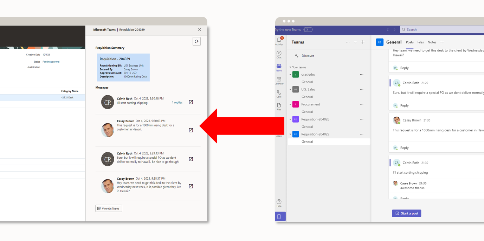Screen dimensions: 484x241
Task: Open the Help icon in sidebar
Action: coord(279,203)
